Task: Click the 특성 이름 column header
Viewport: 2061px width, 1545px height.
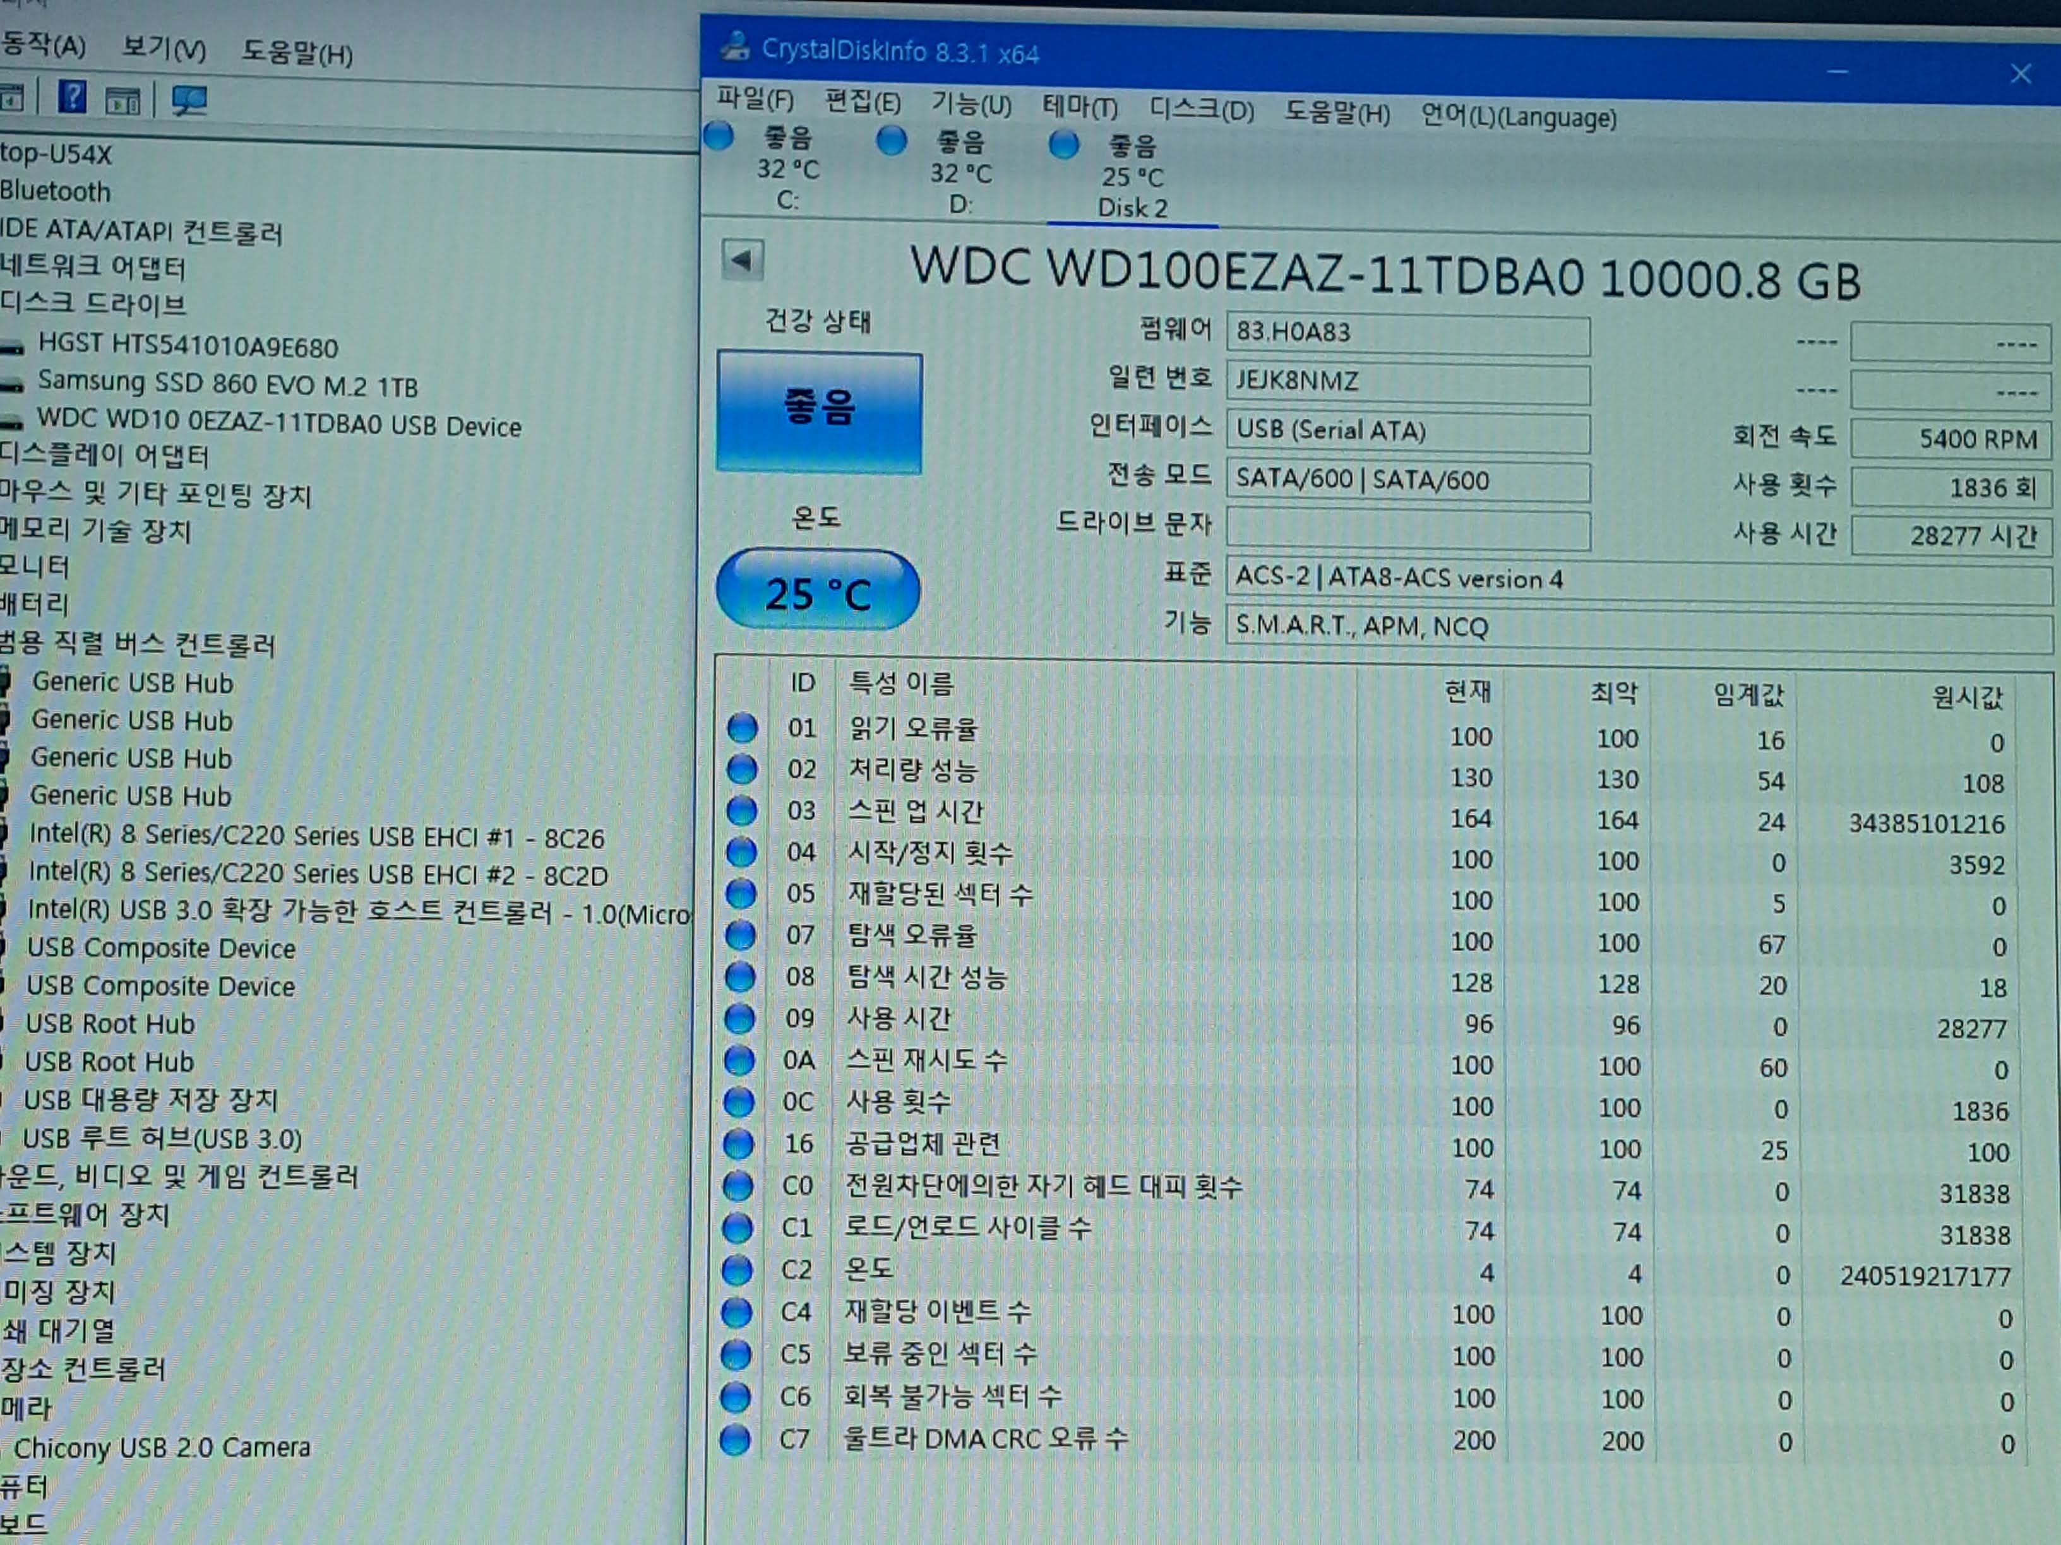Action: 901,685
